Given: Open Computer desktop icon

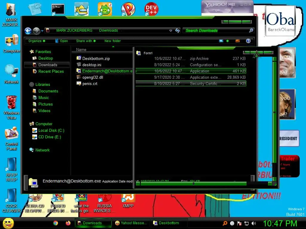Looking at the screenshot, I should (x=12, y=44).
